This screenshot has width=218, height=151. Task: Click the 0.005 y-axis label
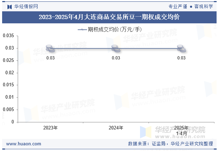point(9,109)
